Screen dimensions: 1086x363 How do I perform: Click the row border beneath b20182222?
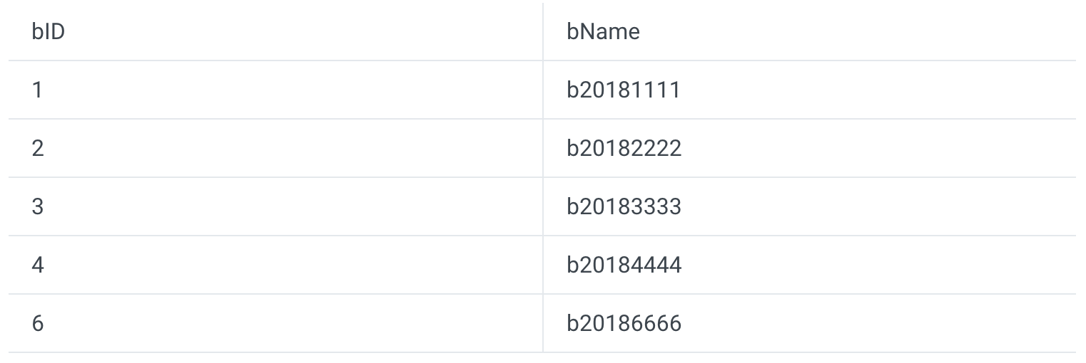(809, 177)
